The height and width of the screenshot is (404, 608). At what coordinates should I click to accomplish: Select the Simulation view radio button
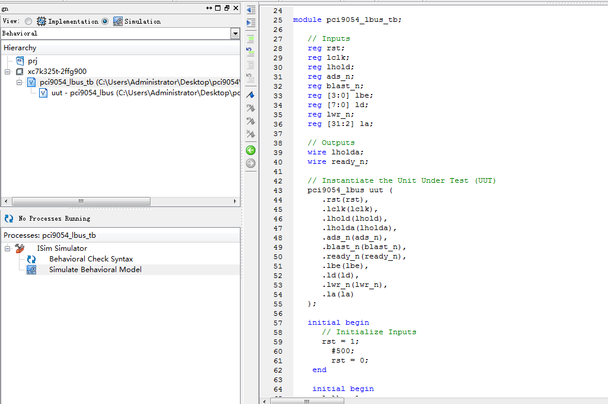105,21
